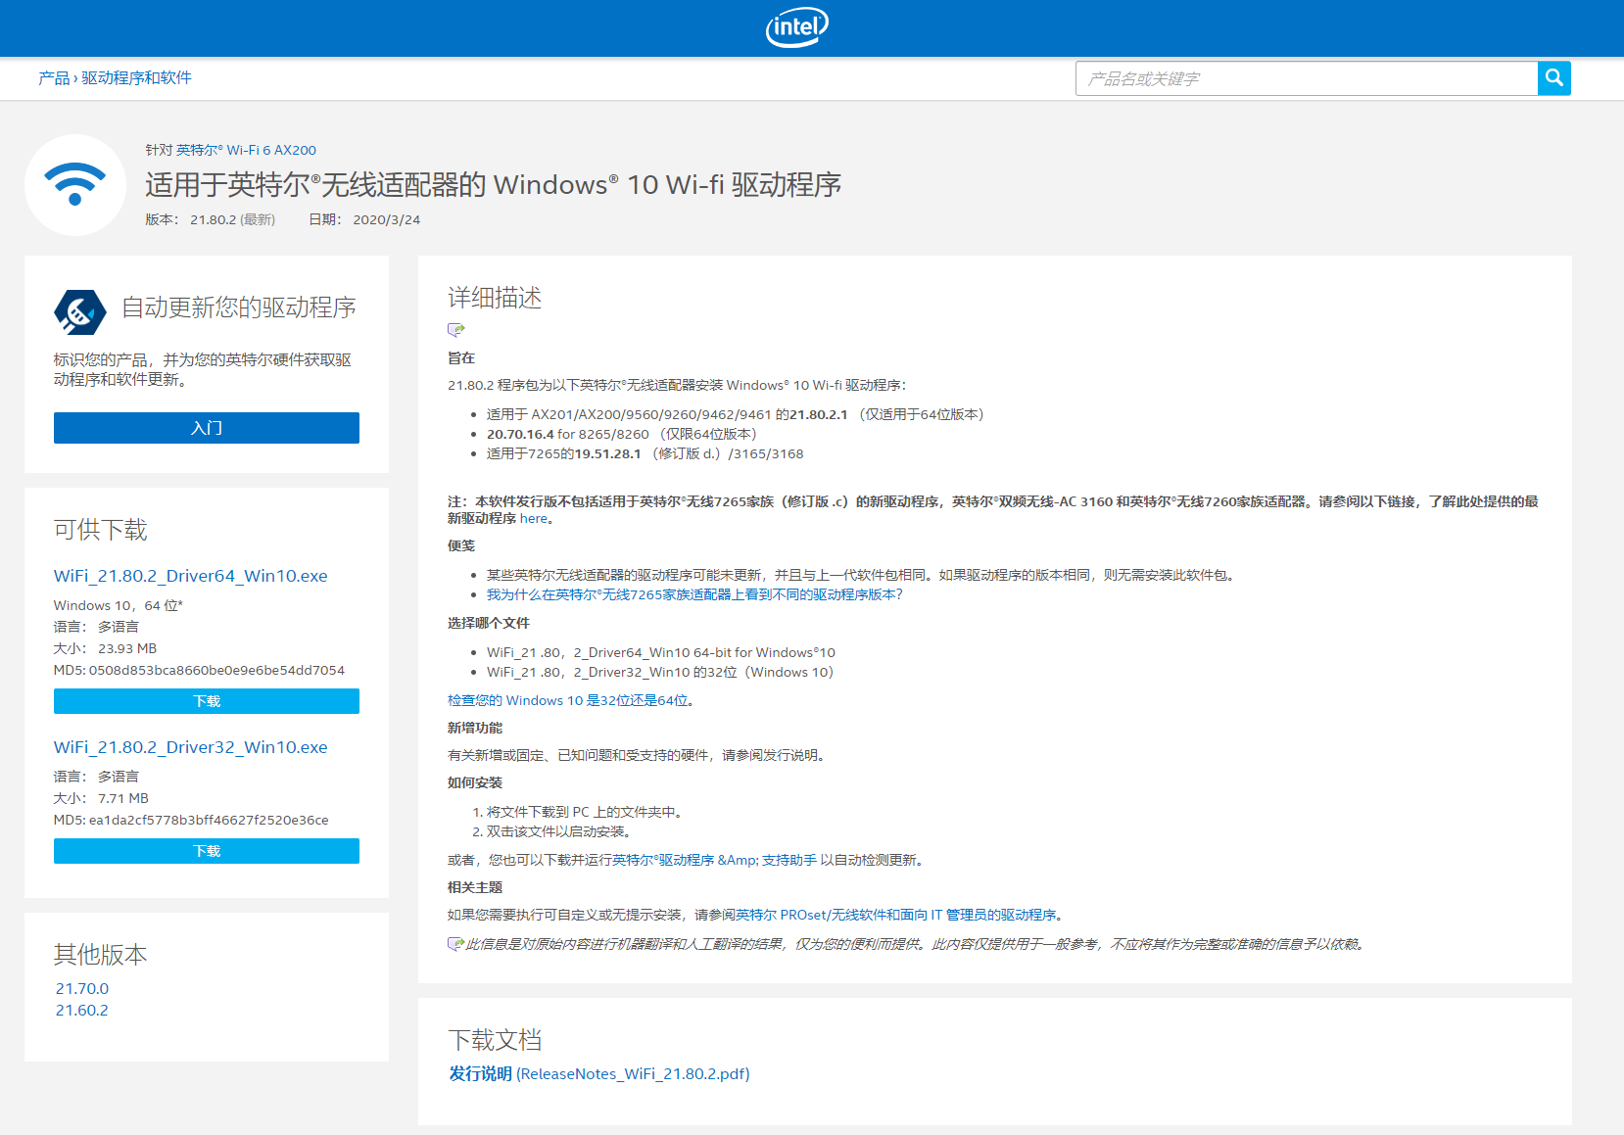Screen dimensions: 1624x1135
Task: Open the 产品 breadcrumb link
Action: [54, 78]
